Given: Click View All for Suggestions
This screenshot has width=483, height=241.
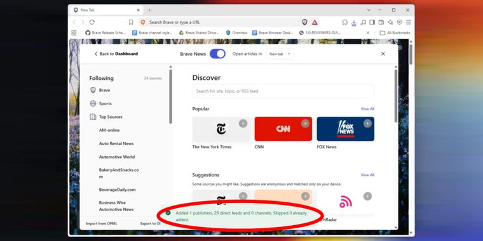Looking at the screenshot, I should (x=367, y=175).
